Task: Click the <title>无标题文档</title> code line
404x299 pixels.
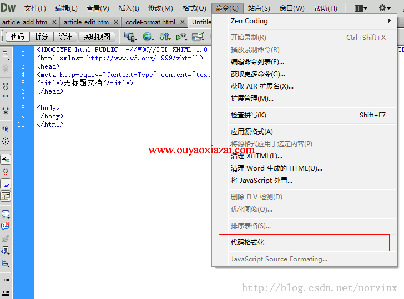Action: click(x=85, y=83)
